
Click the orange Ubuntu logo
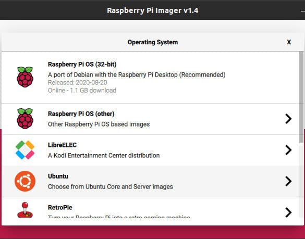(x=25, y=181)
